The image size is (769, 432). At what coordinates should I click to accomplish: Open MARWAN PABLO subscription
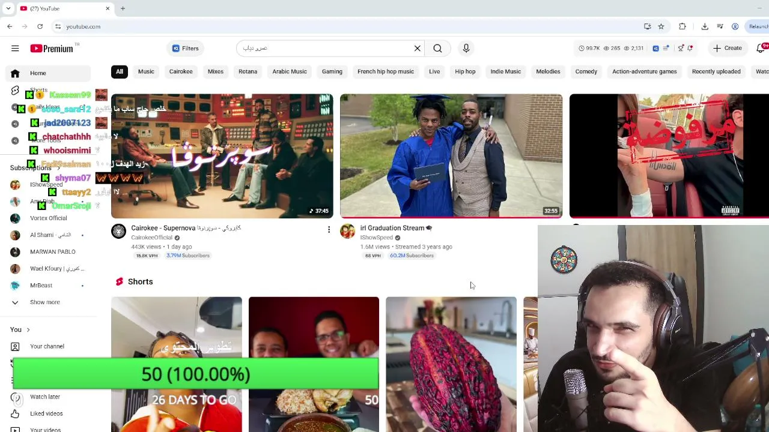click(49, 252)
